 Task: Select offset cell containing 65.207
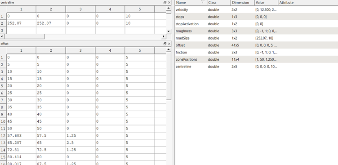[x=21, y=143]
